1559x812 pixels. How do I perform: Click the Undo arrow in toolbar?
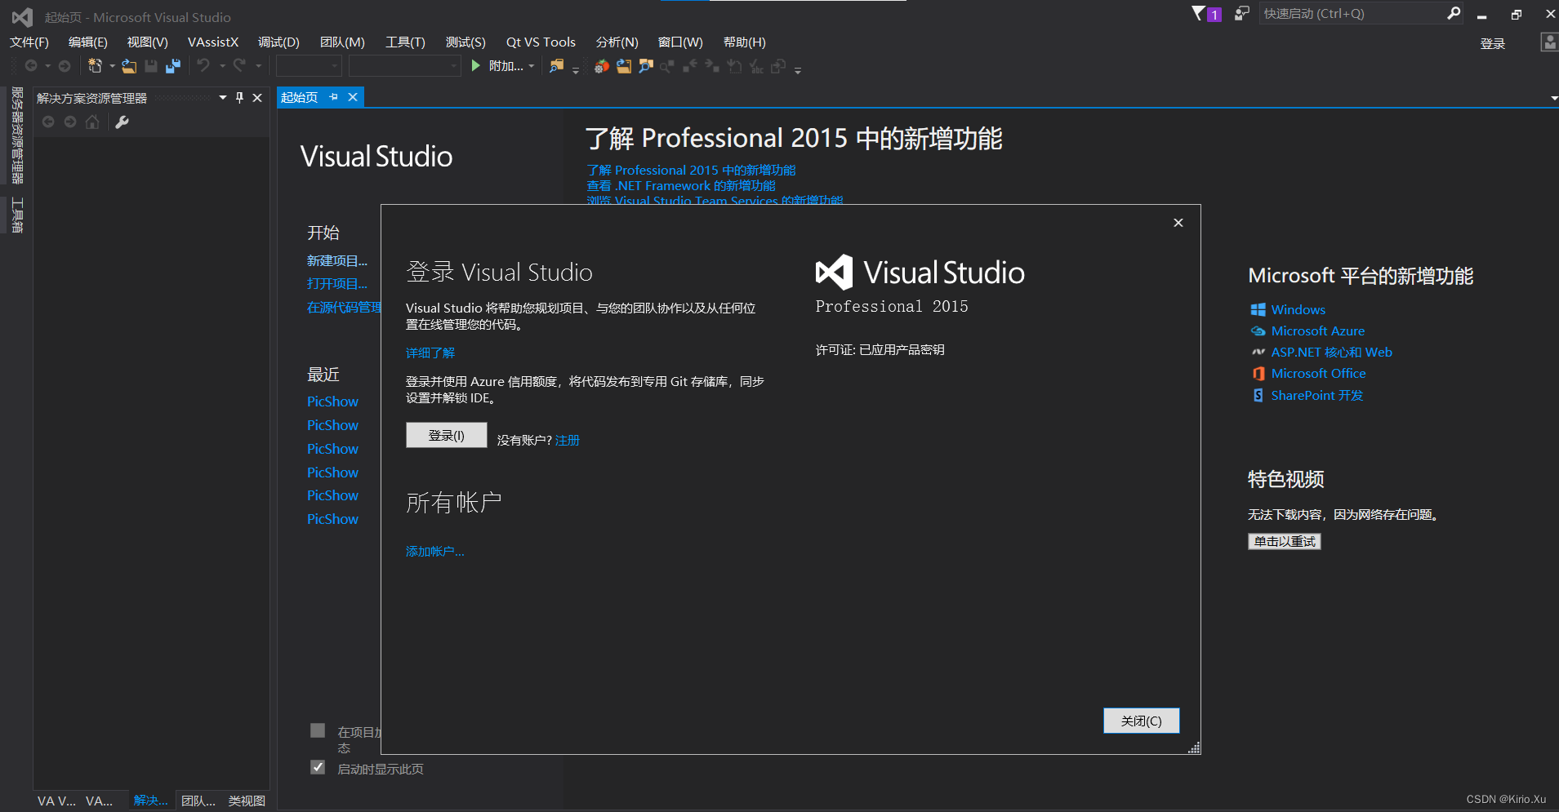pos(203,65)
